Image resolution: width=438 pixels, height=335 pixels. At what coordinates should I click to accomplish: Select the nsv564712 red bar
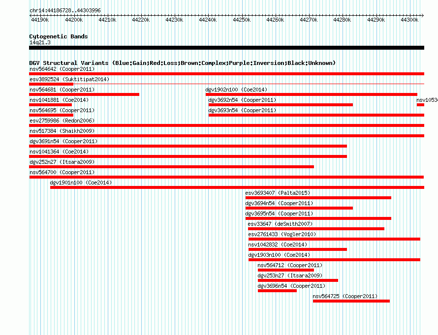click(x=286, y=270)
